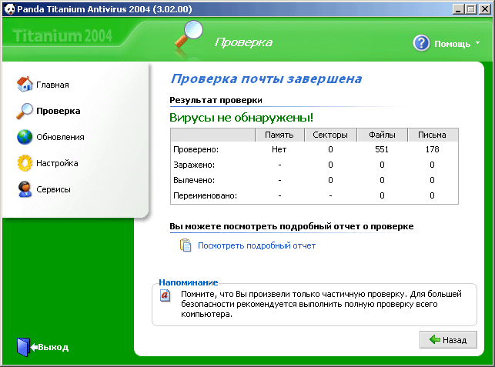Click the Файлы column header

coord(382,135)
